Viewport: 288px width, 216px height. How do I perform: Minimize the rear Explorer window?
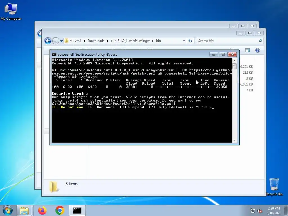pyautogui.click(x=234, y=26)
